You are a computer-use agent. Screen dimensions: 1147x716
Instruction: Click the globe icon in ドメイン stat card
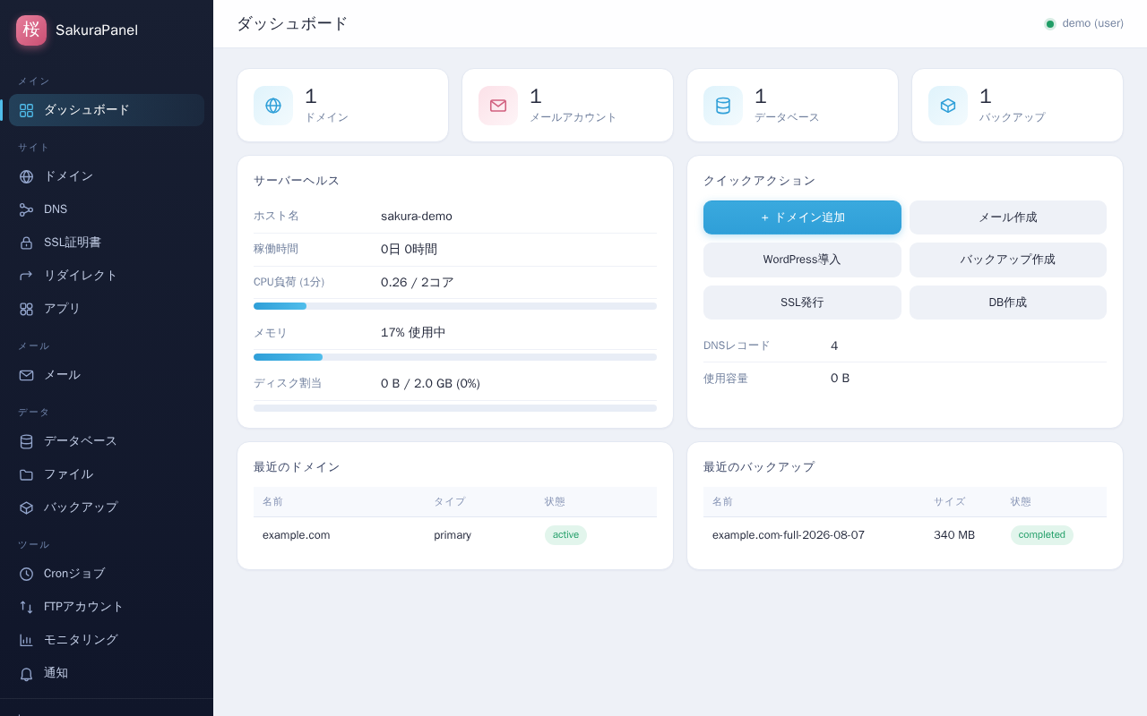pyautogui.click(x=273, y=106)
